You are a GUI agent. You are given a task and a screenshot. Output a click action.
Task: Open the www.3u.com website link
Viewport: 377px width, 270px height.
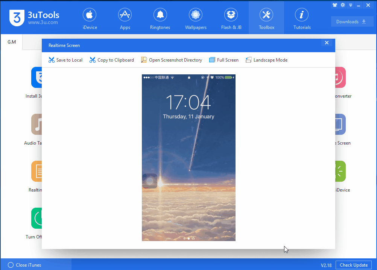coord(43,23)
